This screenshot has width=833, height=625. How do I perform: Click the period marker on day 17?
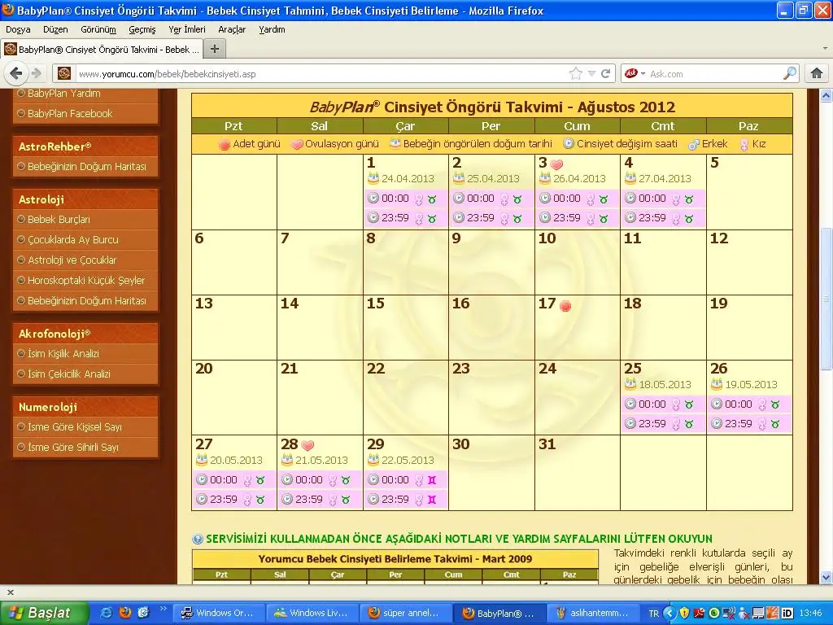click(566, 306)
